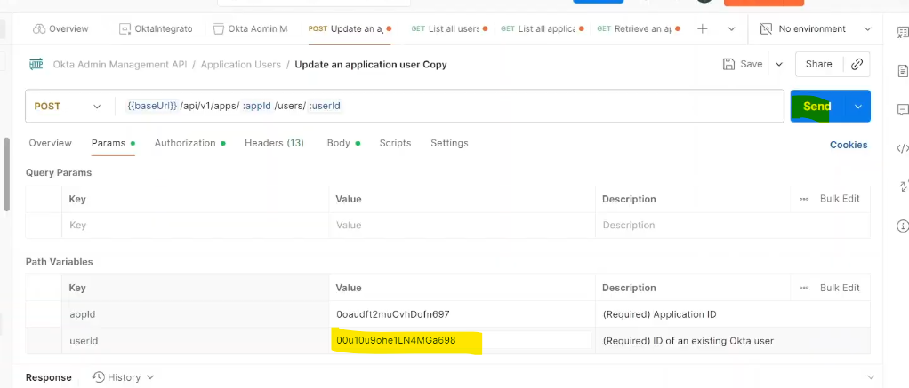This screenshot has height=388, width=909.
Task: Click the Share button
Action: [818, 64]
